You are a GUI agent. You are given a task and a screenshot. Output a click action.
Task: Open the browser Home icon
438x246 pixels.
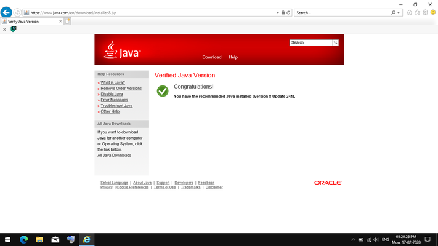[x=410, y=12]
